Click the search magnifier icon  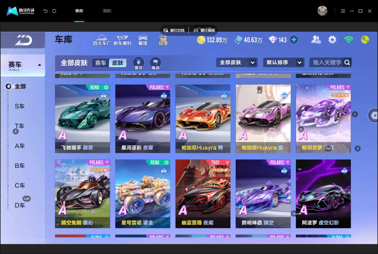(347, 63)
